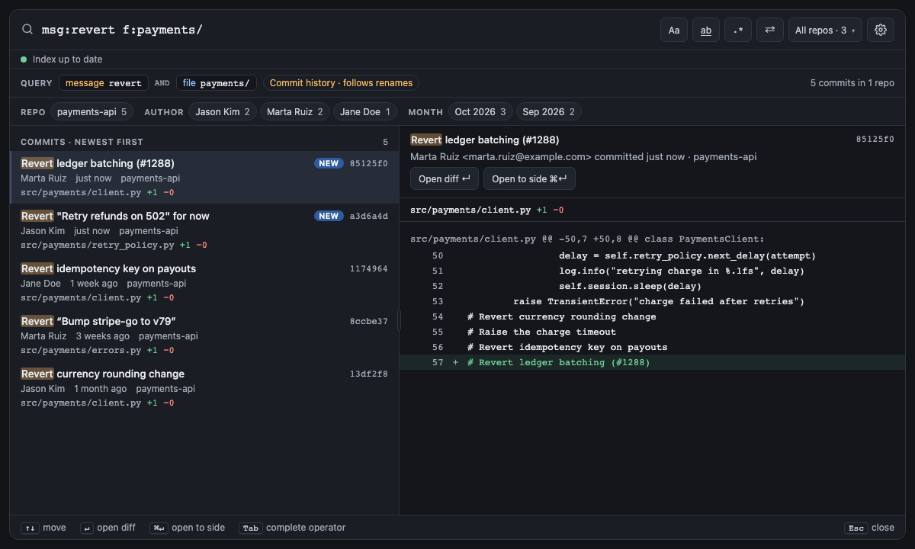Click commit hash 13df2f8
This screenshot has width=915, height=549.
369,374
